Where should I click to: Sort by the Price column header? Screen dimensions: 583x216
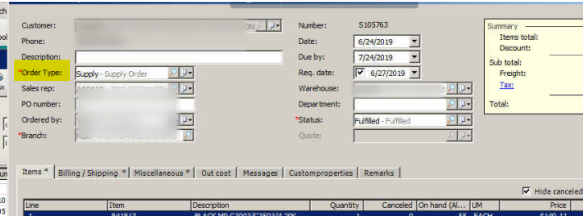coord(535,205)
